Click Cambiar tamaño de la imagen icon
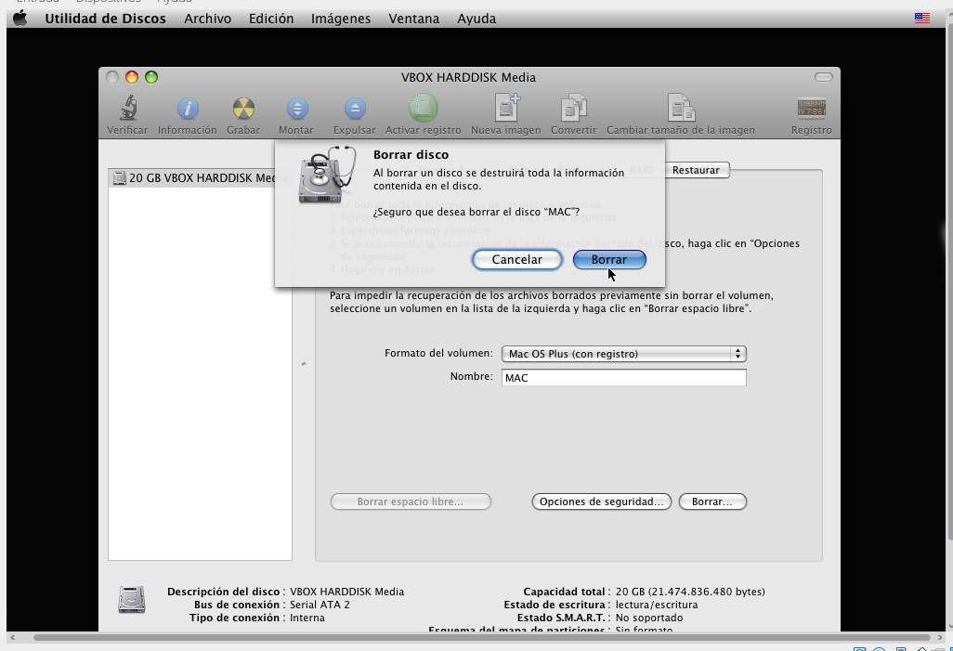This screenshot has height=651, width=953. coord(681,108)
